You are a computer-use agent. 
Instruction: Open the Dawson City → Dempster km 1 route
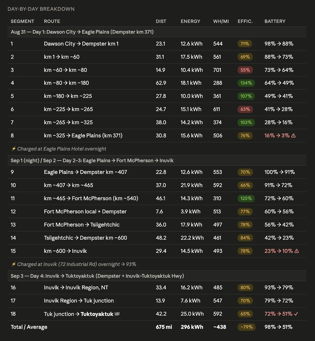[81, 44]
